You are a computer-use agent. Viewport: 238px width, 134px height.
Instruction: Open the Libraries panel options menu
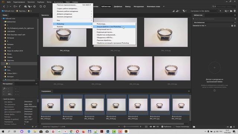tap(235, 15)
